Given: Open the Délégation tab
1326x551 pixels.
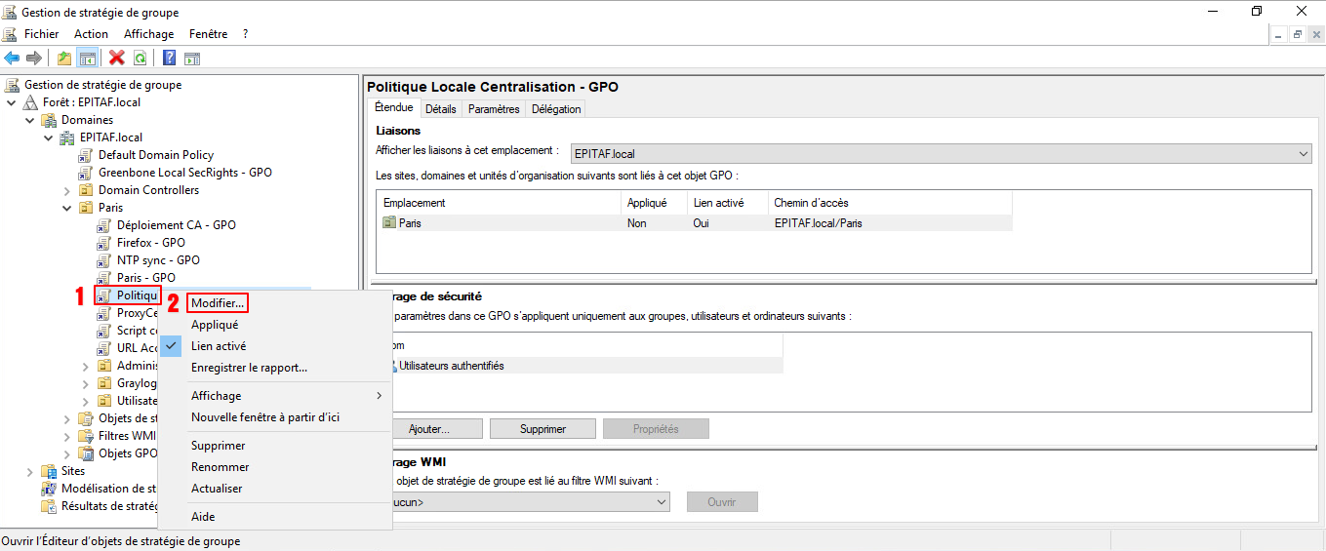Looking at the screenshot, I should [x=556, y=109].
